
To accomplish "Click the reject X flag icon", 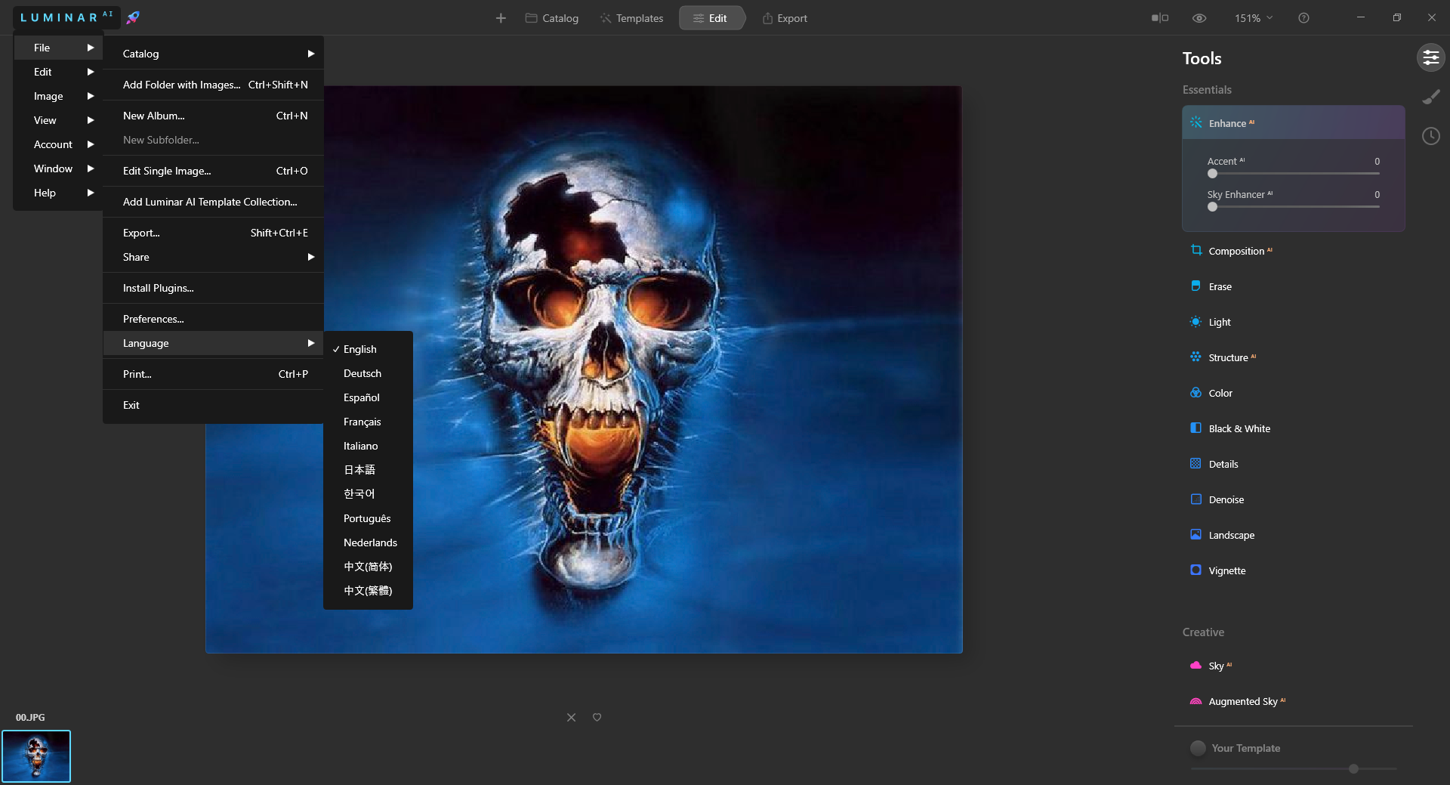I will [x=571, y=717].
